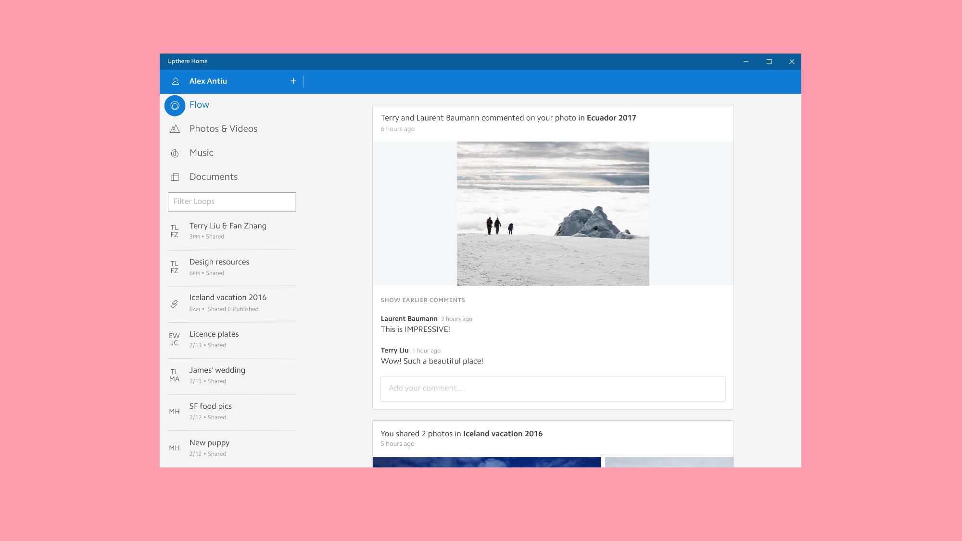Click the Filter Loops search field
The image size is (962, 541).
click(x=232, y=201)
